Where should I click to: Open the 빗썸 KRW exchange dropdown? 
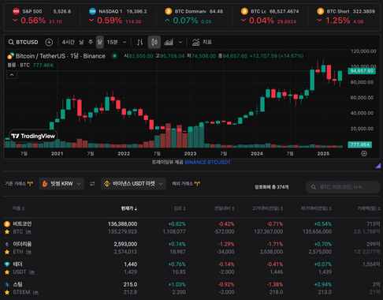[x=61, y=184]
